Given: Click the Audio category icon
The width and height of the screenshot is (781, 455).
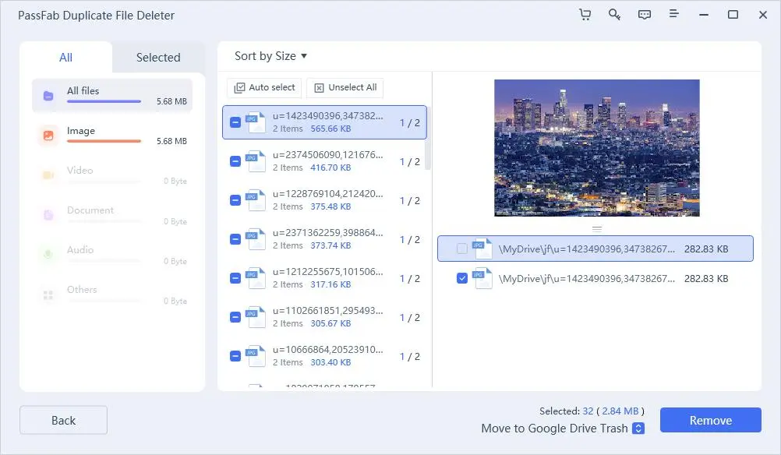Looking at the screenshot, I should point(48,255).
